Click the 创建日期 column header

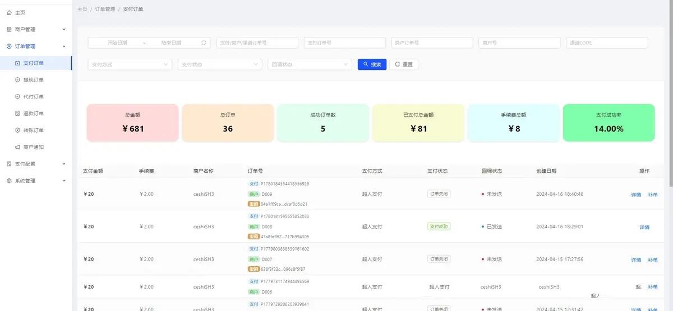(x=546, y=171)
